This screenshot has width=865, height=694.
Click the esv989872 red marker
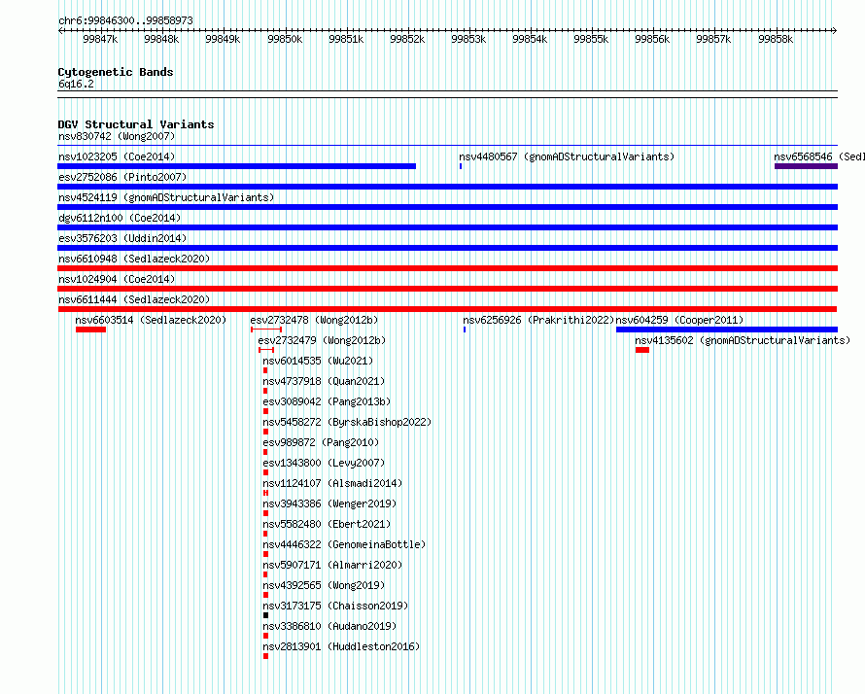coord(265,452)
